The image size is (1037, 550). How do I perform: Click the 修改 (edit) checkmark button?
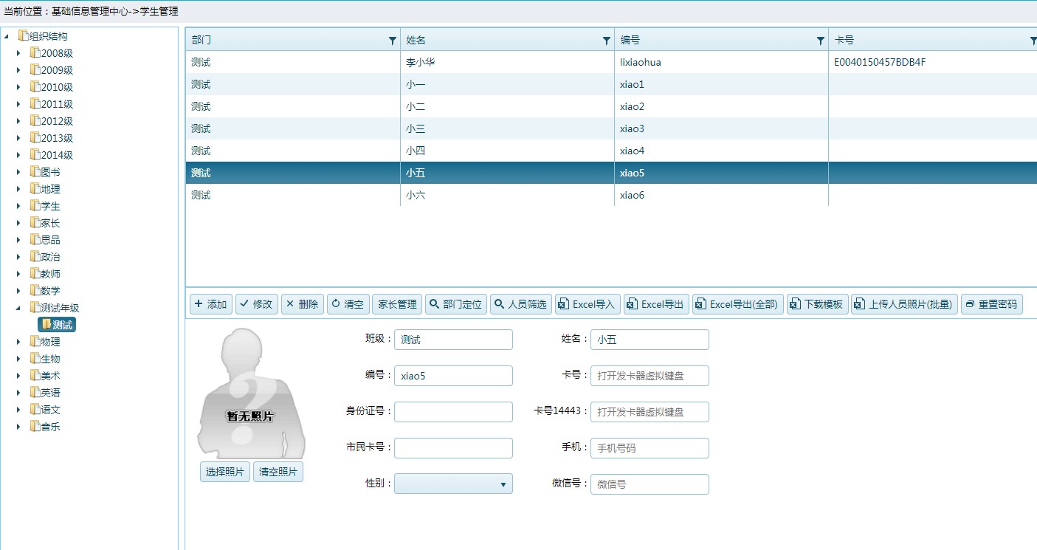pos(256,304)
